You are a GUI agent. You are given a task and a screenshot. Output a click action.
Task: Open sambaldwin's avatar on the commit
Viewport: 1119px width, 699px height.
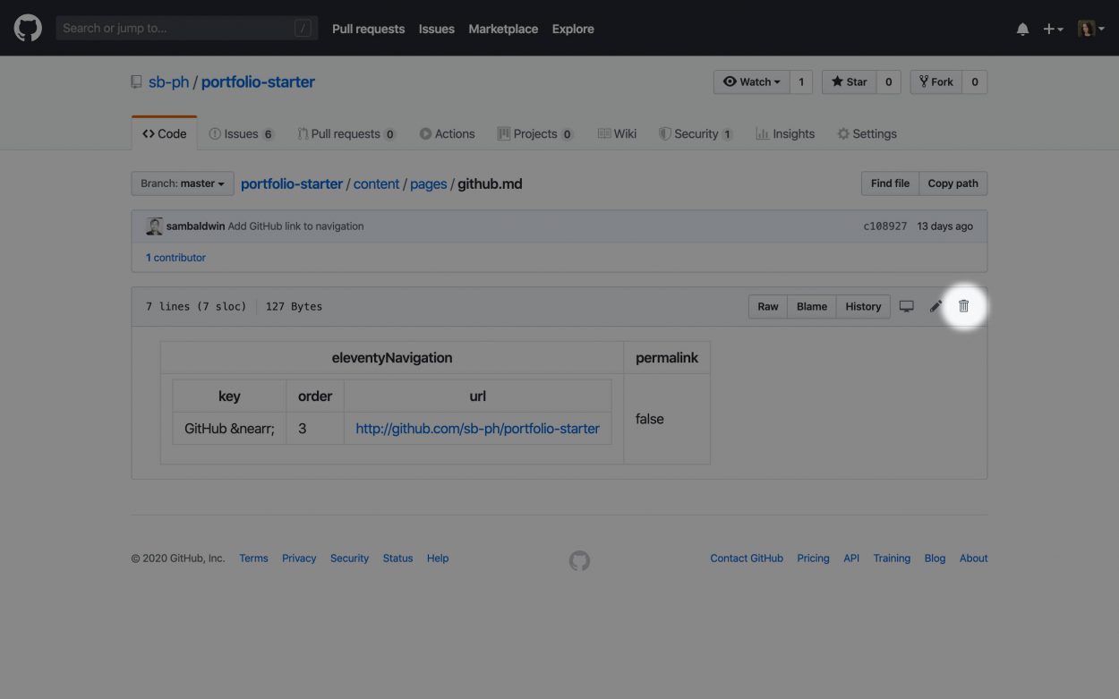[x=154, y=226]
